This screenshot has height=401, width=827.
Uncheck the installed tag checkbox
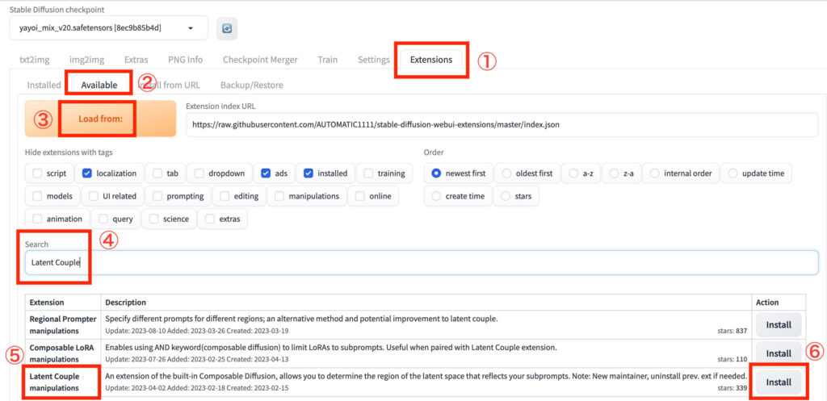309,173
